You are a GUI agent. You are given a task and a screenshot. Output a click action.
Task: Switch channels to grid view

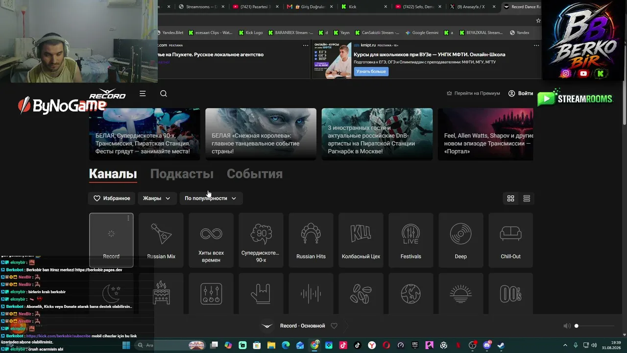click(x=510, y=198)
